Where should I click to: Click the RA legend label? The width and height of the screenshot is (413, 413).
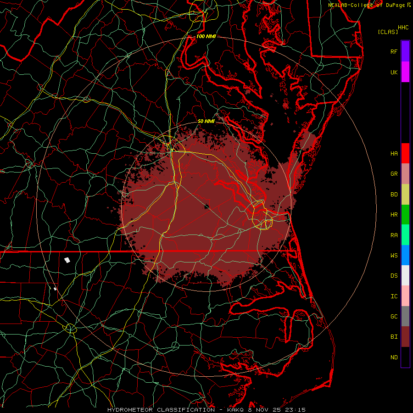pos(394,235)
